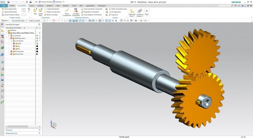Uncheck the Driven_Gear component checkbox
This screenshot has height=138, width=253.
pos(12,54)
